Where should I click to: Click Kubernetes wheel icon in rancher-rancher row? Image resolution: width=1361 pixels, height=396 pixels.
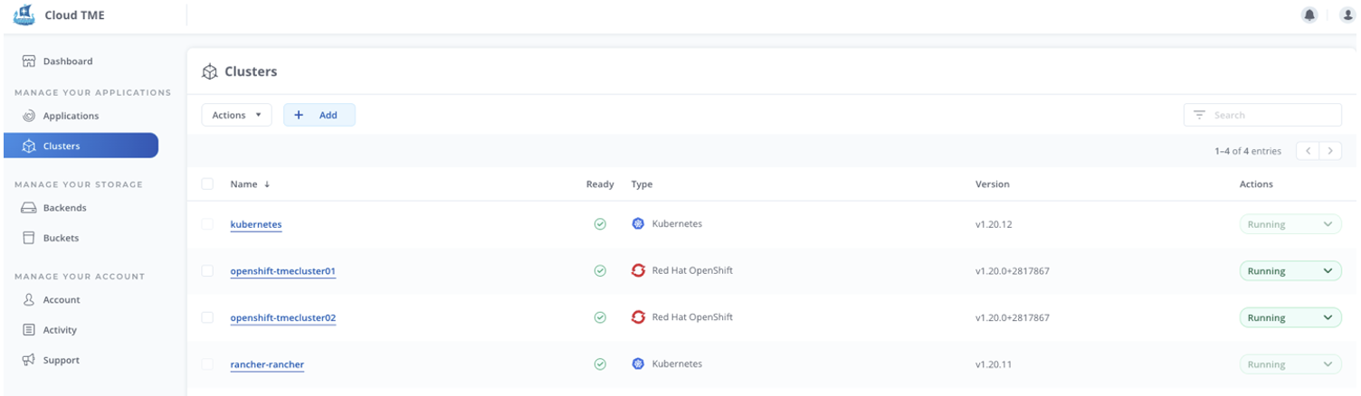coord(638,364)
